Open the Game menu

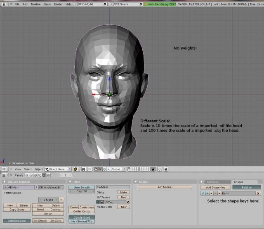click(47, 4)
